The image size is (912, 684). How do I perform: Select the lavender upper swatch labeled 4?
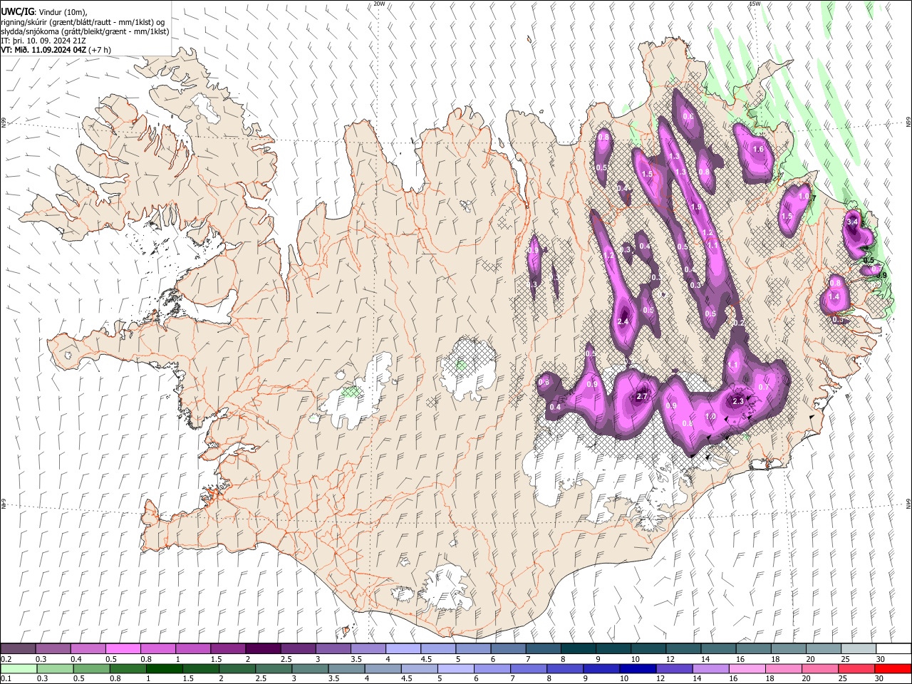(403, 649)
